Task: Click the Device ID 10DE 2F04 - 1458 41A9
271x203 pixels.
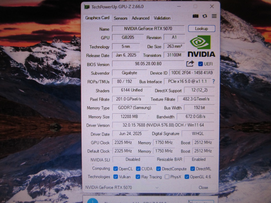Action: coord(192,73)
